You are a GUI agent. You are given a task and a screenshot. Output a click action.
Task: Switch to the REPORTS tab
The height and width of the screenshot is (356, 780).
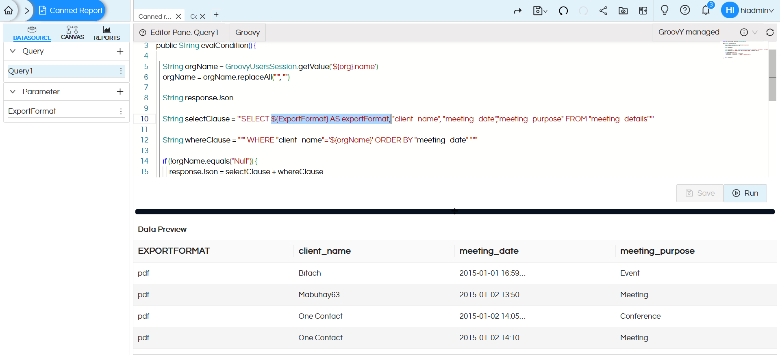pyautogui.click(x=106, y=33)
